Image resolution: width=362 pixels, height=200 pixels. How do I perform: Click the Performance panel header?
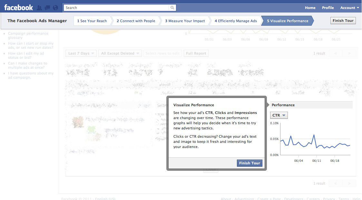tap(311, 105)
